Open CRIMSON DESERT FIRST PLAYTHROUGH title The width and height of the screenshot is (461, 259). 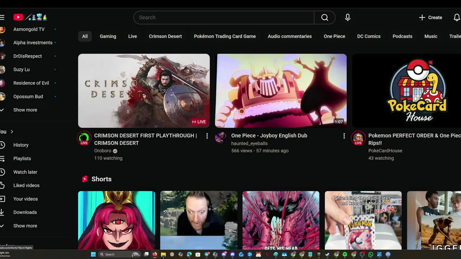coord(146,139)
